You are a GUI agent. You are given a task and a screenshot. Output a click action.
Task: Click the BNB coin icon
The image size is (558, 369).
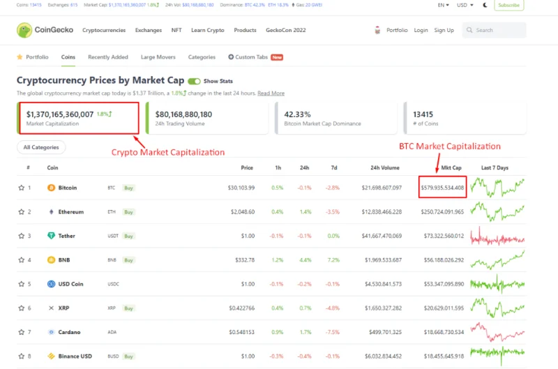pyautogui.click(x=51, y=259)
